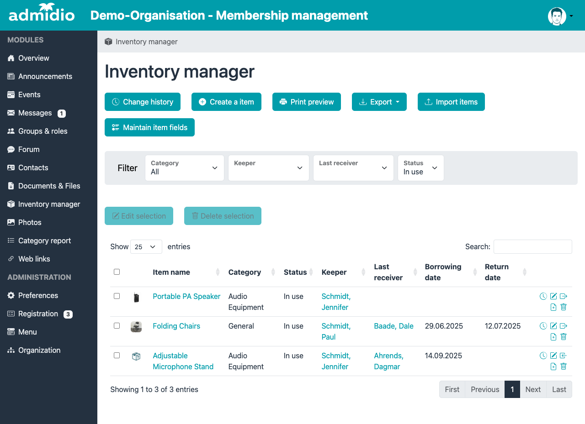The width and height of the screenshot is (585, 424).
Task: Open the Folding Chairs thumbnail image
Action: [136, 327]
